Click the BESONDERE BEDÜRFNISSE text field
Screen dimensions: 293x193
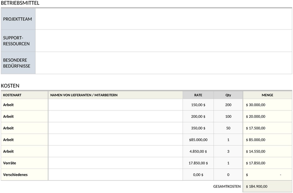[x=163, y=63]
